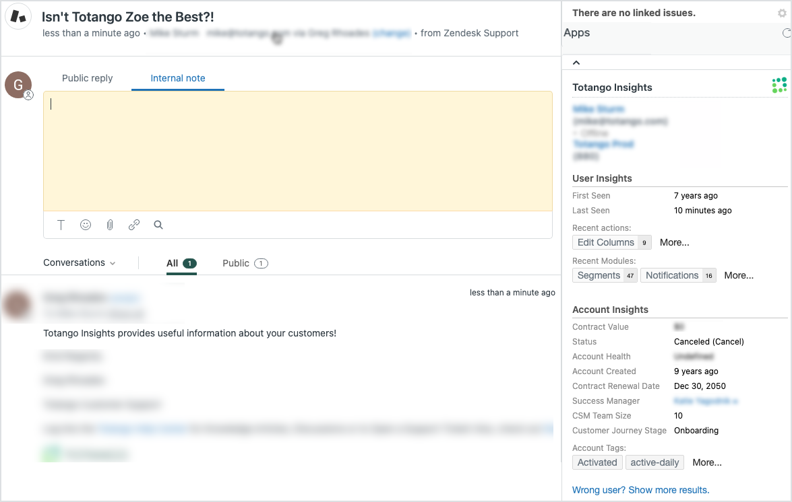
Task: Click the attachment paperclip icon
Action: tap(110, 225)
